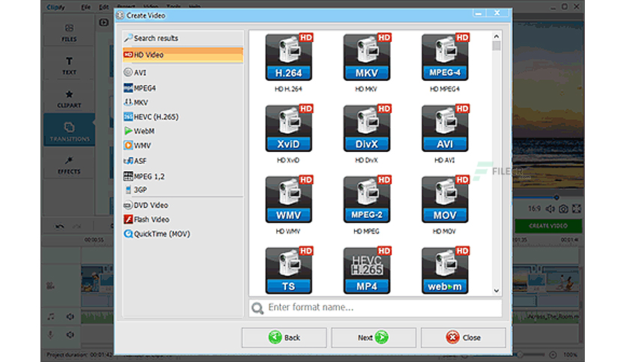Open the Files panel in Clipify sidebar
Viewport: 626px width, 362px height.
(69, 33)
